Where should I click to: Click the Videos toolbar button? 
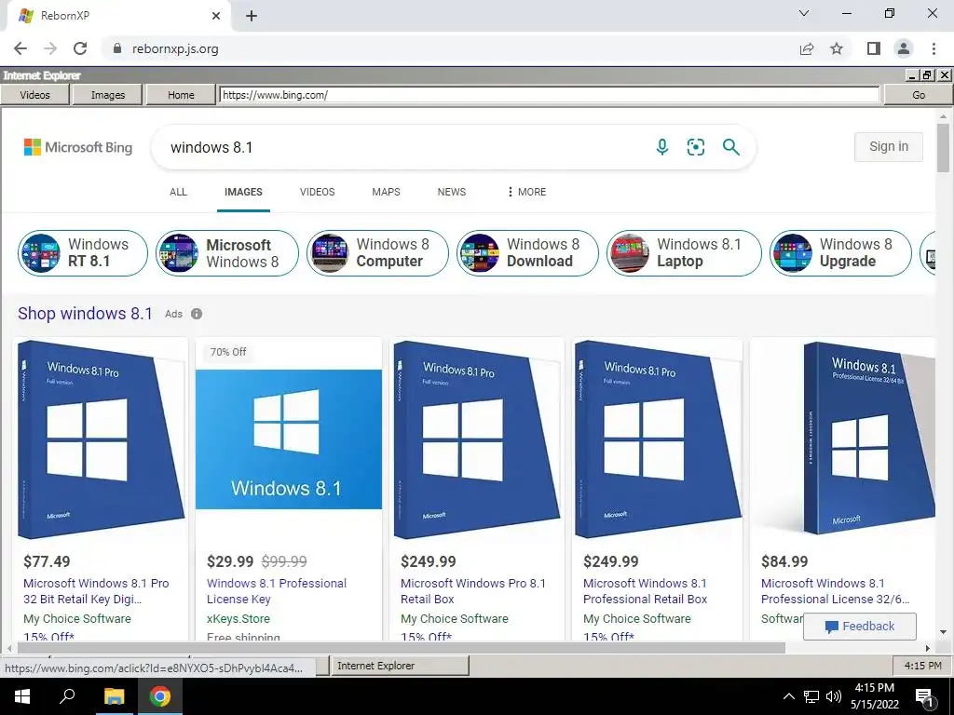tap(34, 95)
